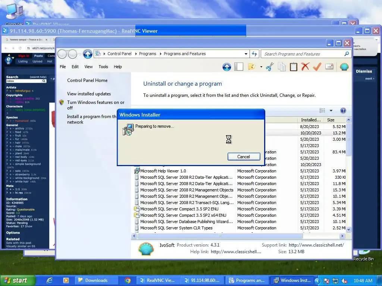This screenshot has width=382, height=286.
Task: Click horizontal scrollbar right arrow
Action: 342,236
